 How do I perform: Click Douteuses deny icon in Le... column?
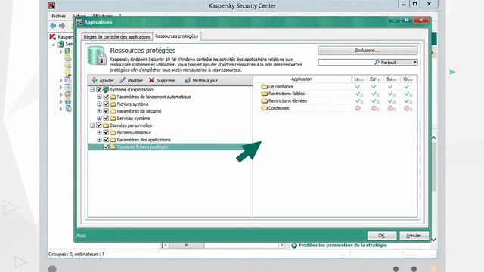pyautogui.click(x=358, y=108)
